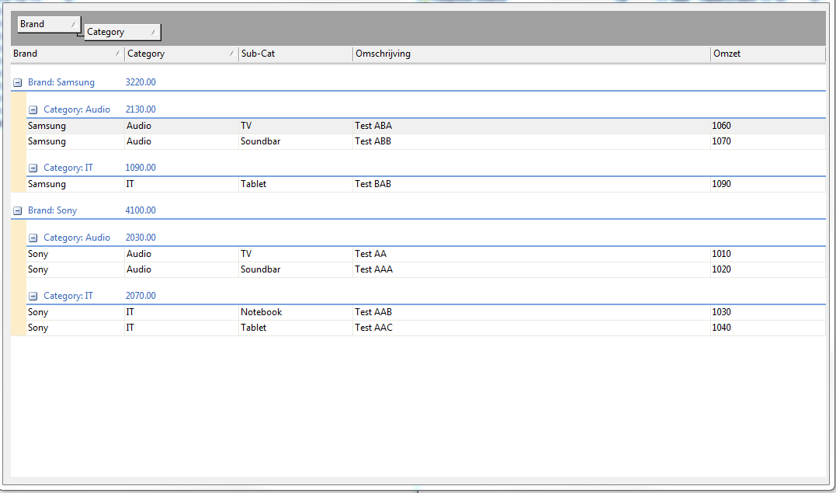Viewport: 836px width, 493px height.
Task: Click the Test AA description cell
Action: point(371,254)
